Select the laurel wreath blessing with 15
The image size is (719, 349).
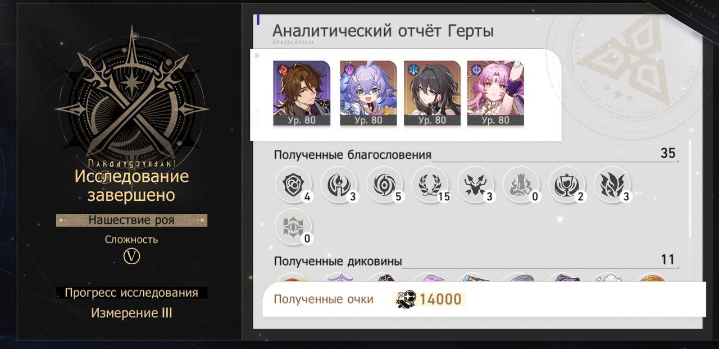[430, 185]
